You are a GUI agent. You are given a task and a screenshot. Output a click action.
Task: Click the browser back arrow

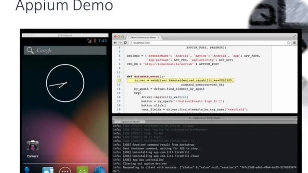(115, 43)
